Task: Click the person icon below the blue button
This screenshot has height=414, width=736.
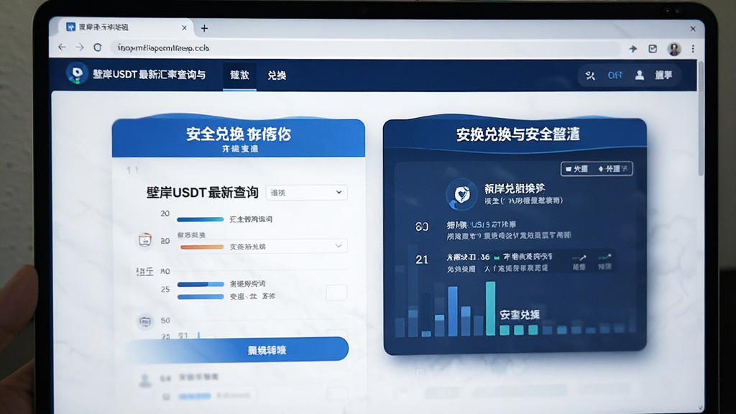Action: pyautogui.click(x=145, y=380)
